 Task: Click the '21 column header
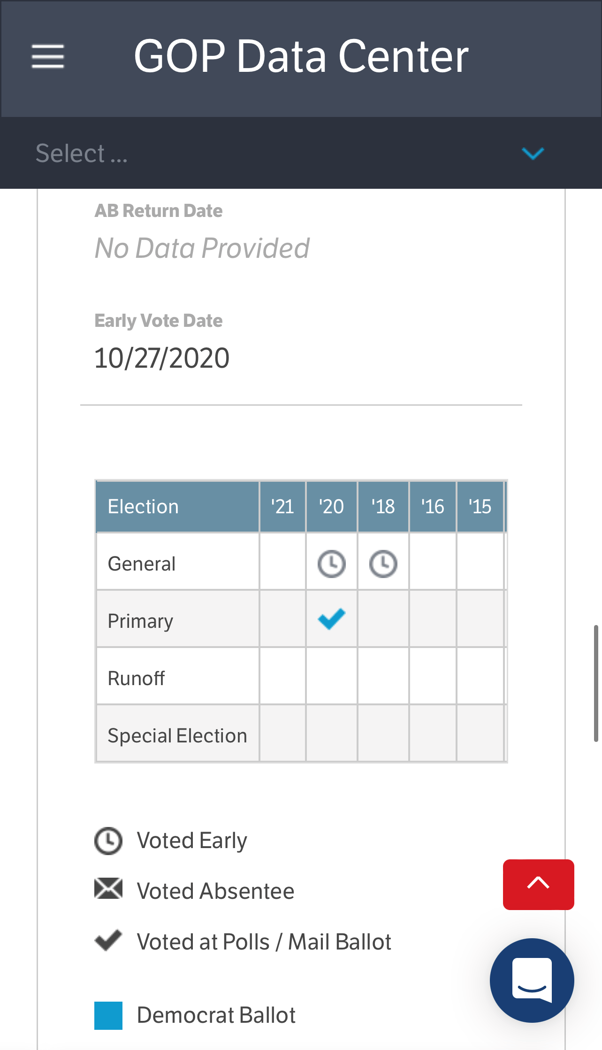click(282, 507)
